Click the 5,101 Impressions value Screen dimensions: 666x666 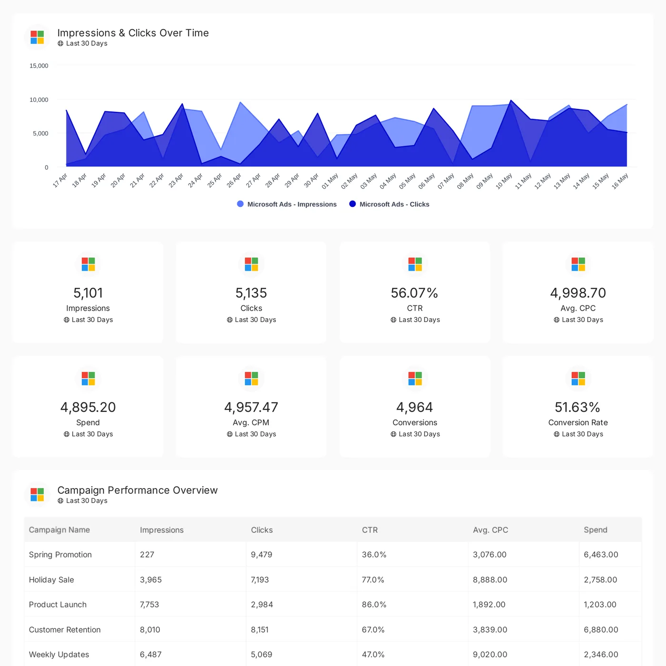click(x=88, y=293)
